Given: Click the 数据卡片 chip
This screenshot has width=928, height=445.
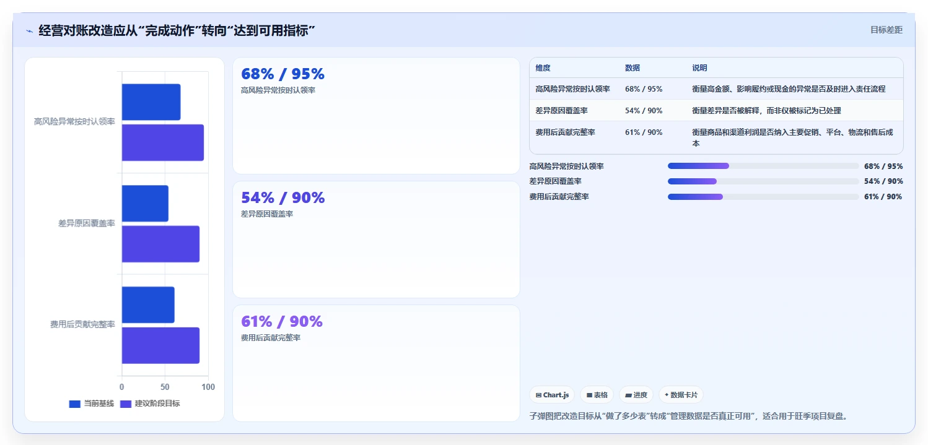Looking at the screenshot, I should click(681, 395).
